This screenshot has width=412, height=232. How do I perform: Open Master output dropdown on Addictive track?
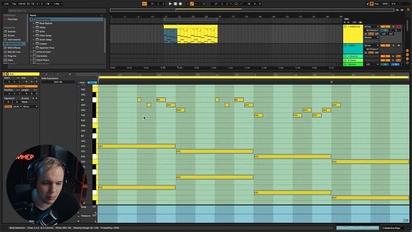pos(371,37)
